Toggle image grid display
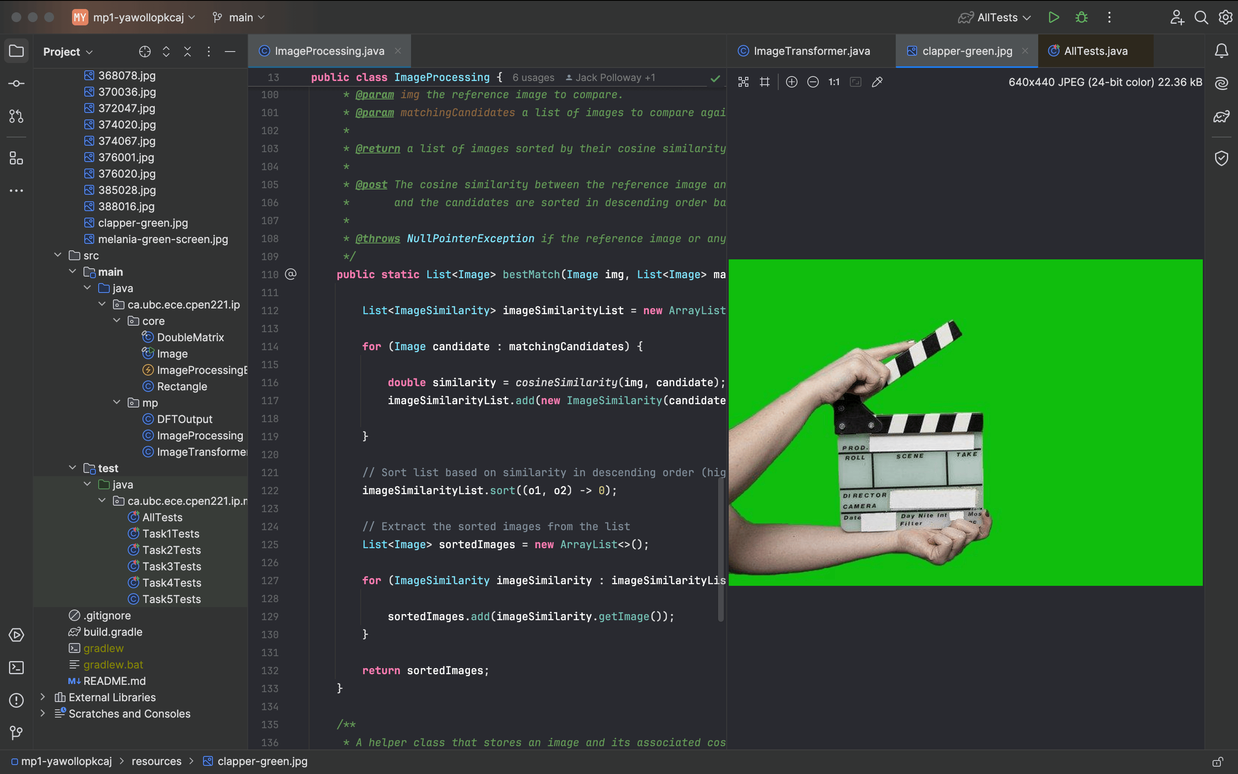This screenshot has height=774, width=1238. click(x=765, y=82)
